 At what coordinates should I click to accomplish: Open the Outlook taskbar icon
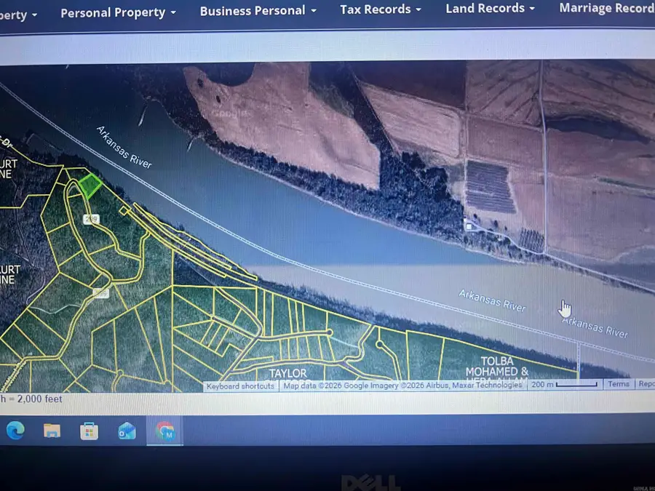point(127,431)
